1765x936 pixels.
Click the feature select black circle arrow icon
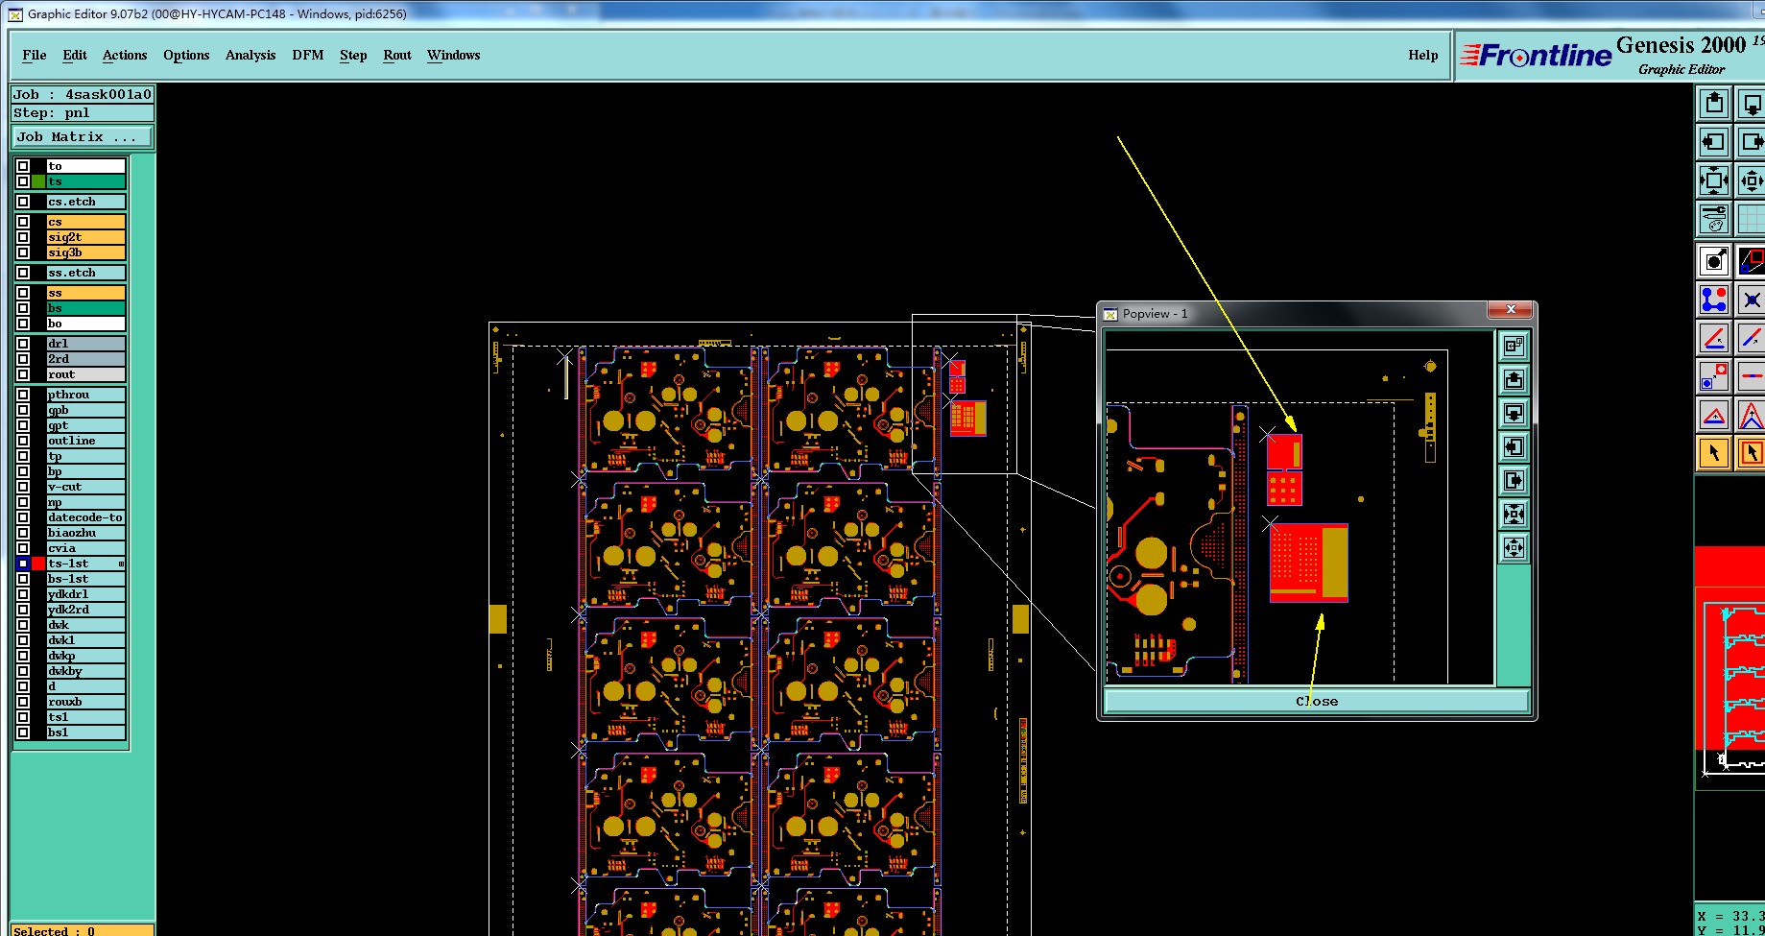[x=1713, y=260]
